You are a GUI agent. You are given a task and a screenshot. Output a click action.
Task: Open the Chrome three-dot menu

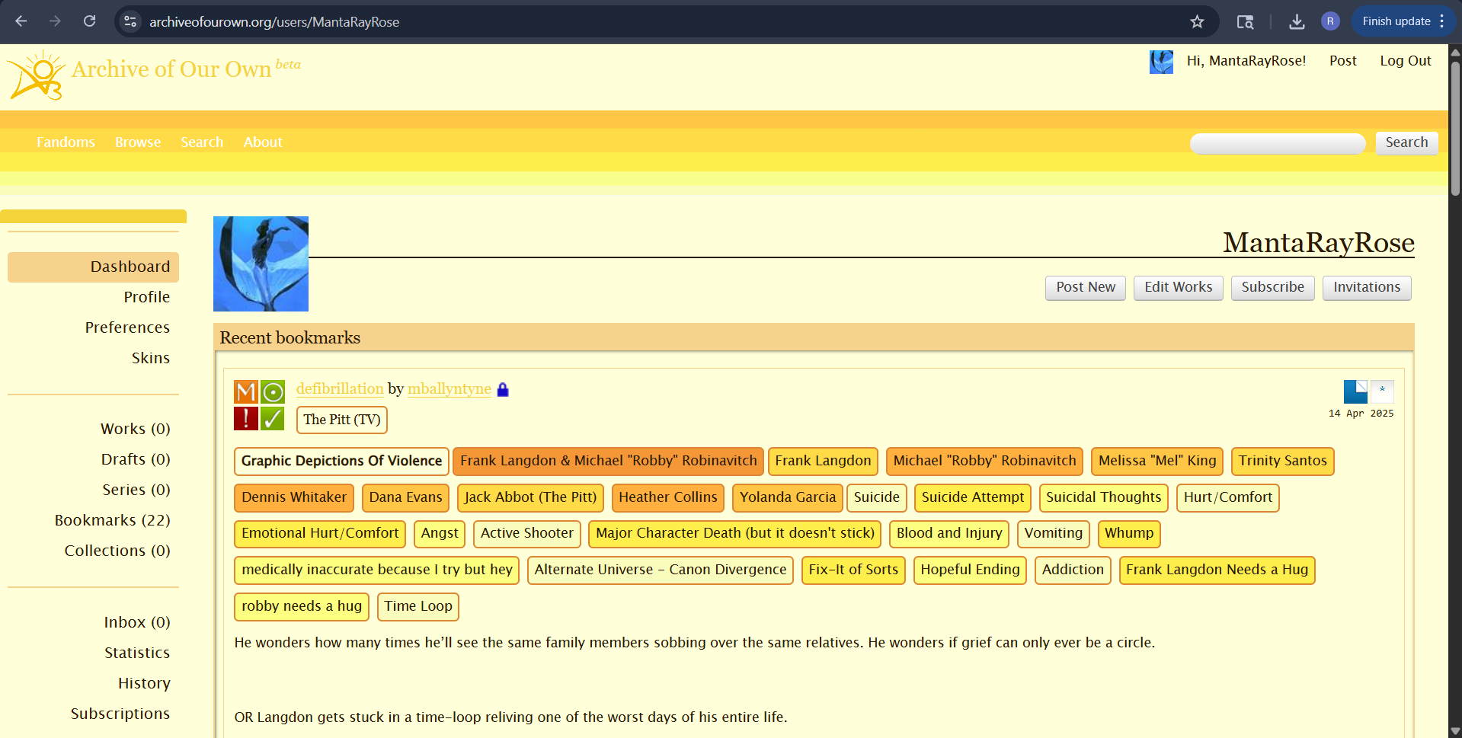(x=1442, y=21)
